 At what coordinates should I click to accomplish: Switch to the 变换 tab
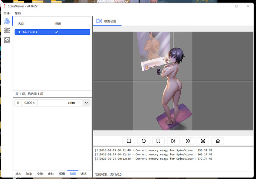tap(40, 174)
